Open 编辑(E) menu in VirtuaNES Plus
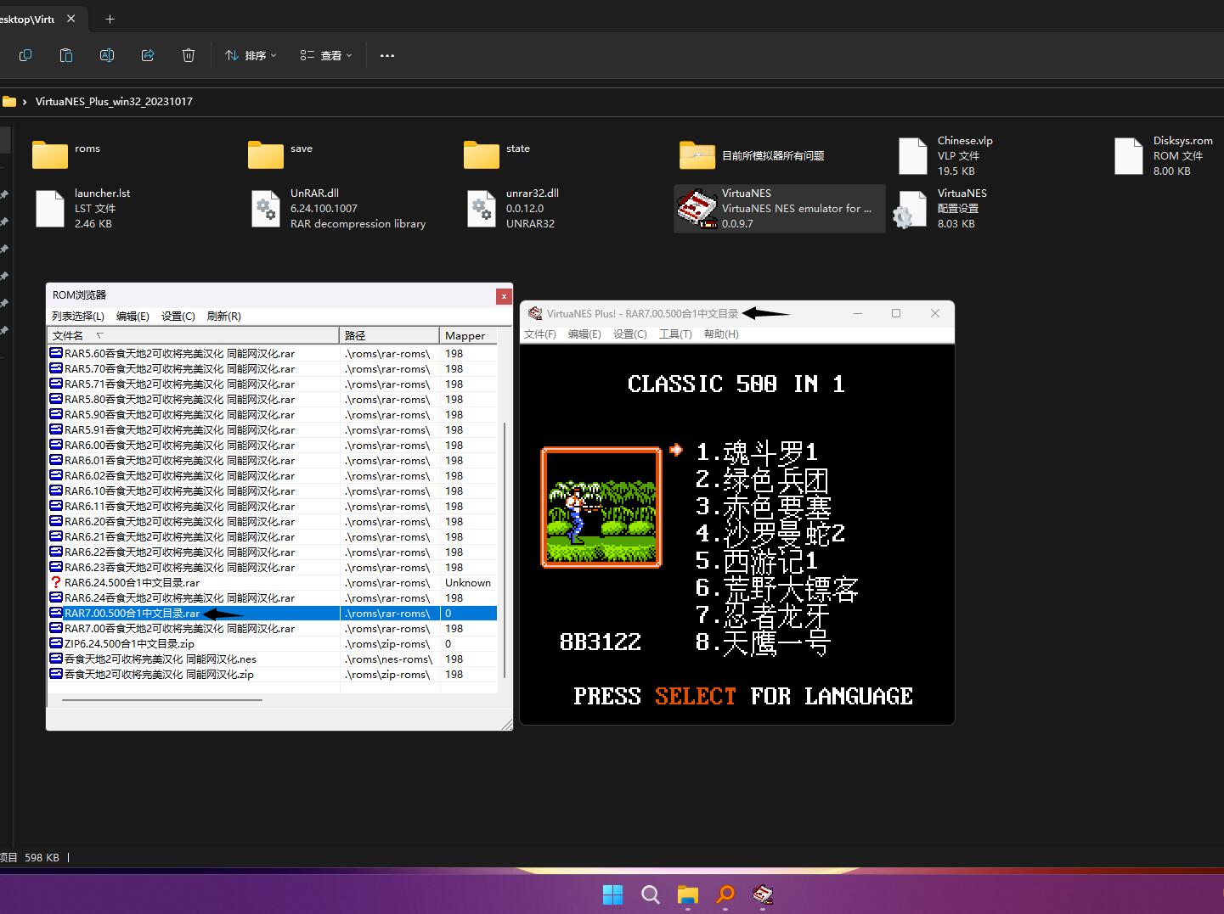Image resolution: width=1224 pixels, height=914 pixels. (584, 334)
